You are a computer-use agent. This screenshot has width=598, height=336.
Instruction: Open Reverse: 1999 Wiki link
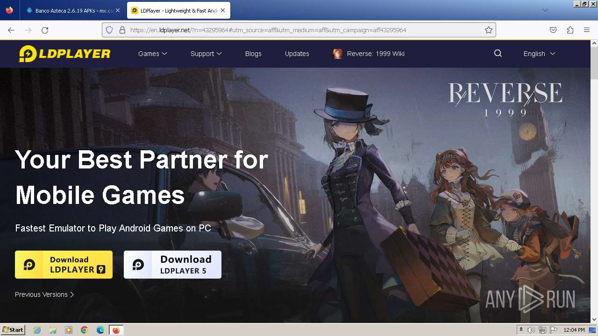[x=376, y=54]
